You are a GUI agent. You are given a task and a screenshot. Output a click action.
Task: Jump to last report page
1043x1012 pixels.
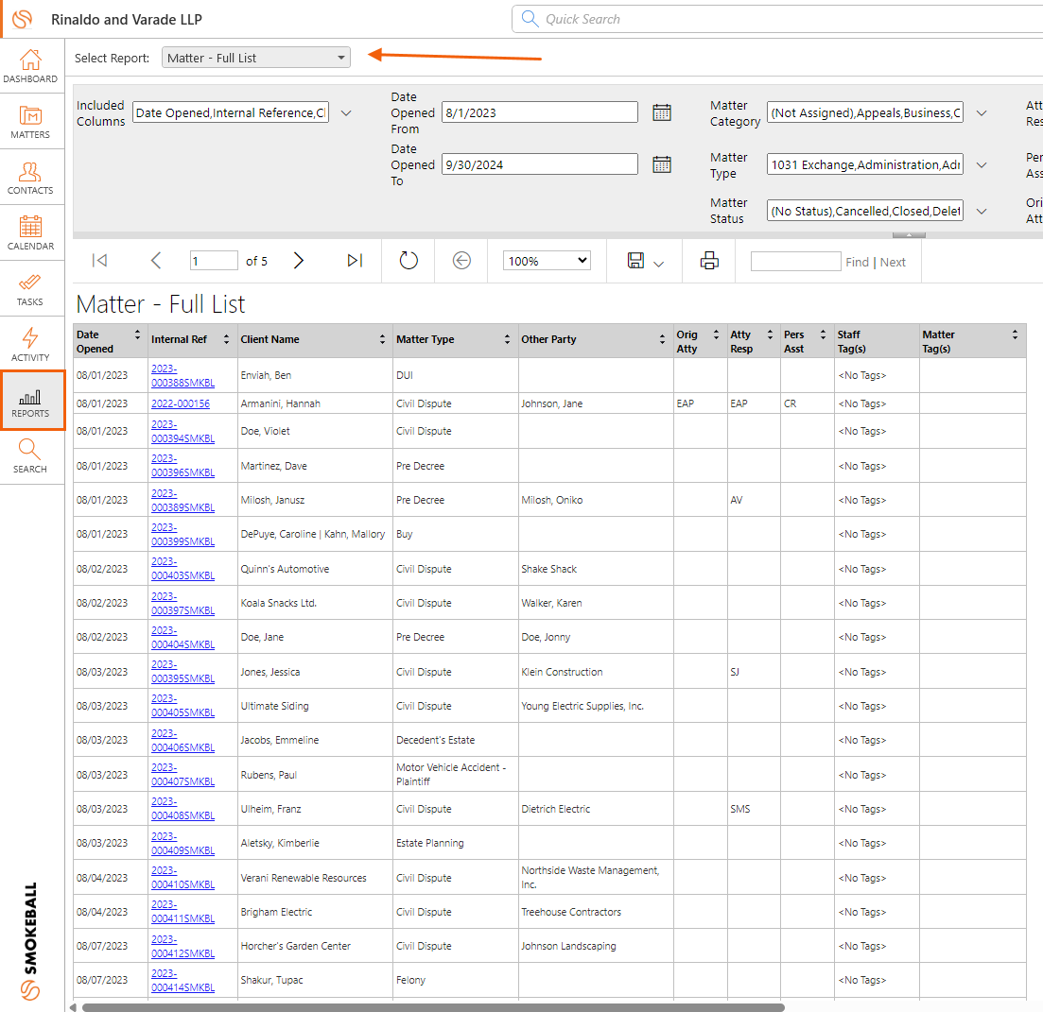click(355, 261)
